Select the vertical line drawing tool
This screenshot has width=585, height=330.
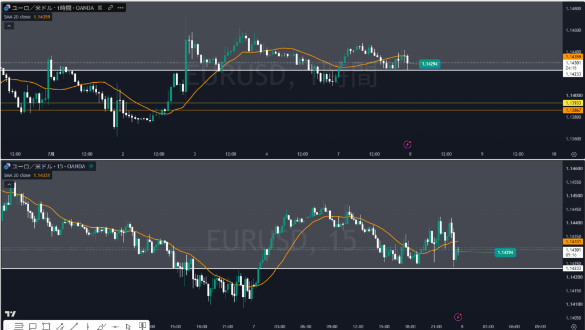tap(87, 326)
